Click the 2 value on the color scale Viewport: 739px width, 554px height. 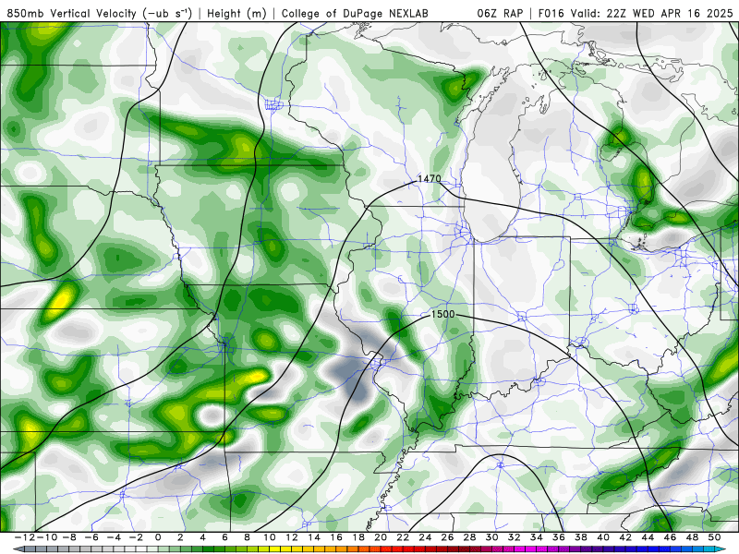pos(180,537)
